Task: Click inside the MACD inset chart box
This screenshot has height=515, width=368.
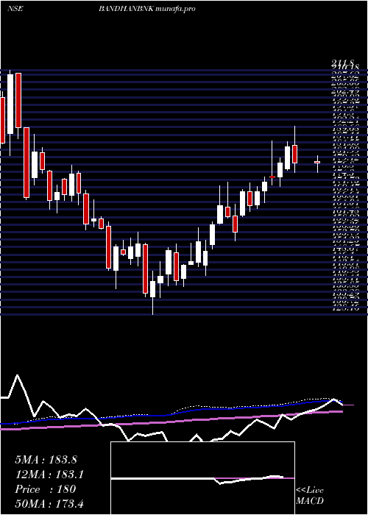Action: pyautogui.click(x=202, y=478)
